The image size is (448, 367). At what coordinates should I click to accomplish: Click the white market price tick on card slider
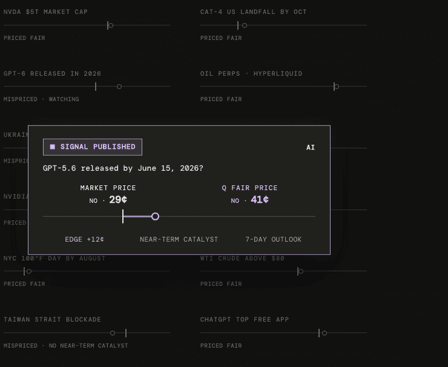(x=123, y=216)
